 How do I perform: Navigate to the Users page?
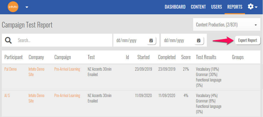(x=216, y=7)
